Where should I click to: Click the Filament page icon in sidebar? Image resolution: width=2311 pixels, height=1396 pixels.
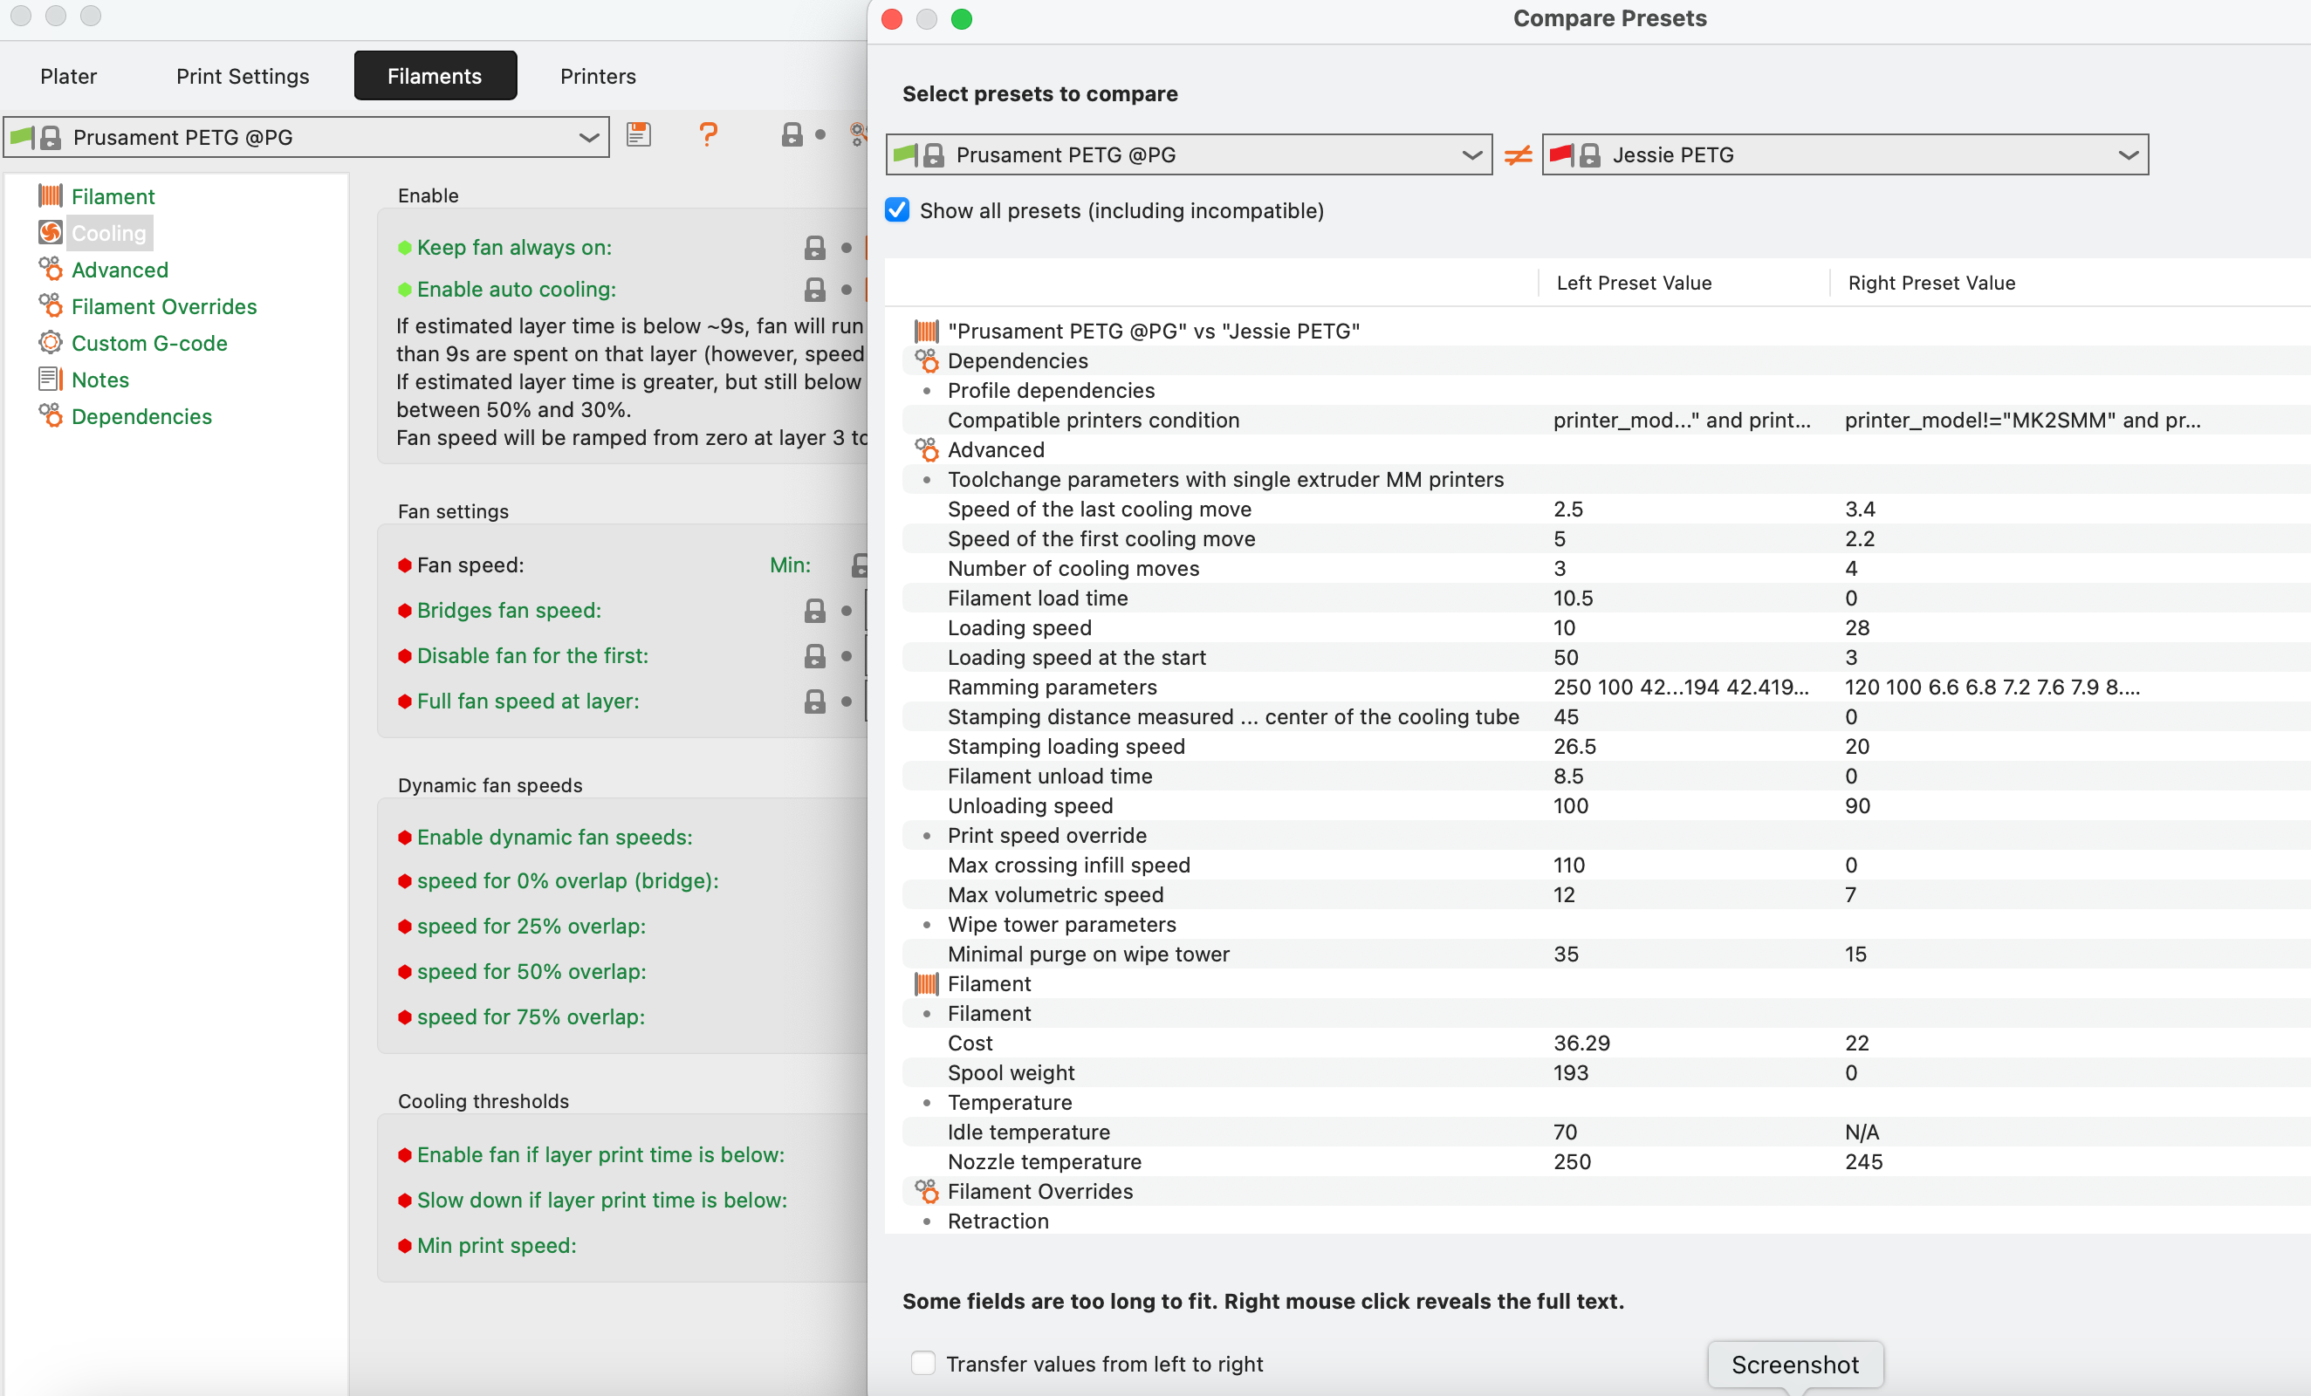(x=51, y=196)
